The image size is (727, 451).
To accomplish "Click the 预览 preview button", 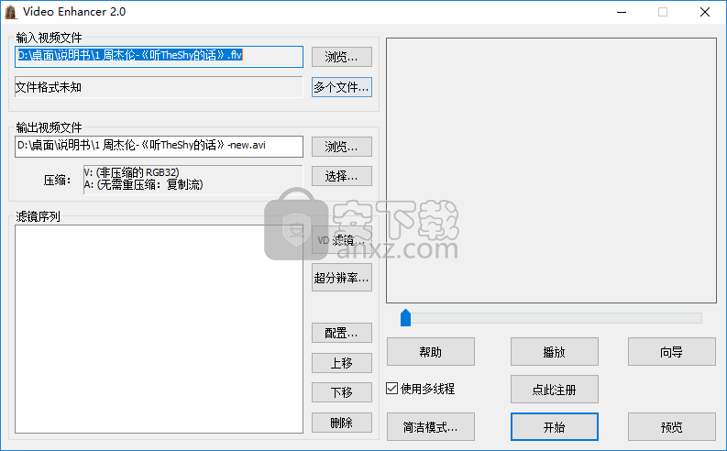I will [672, 427].
